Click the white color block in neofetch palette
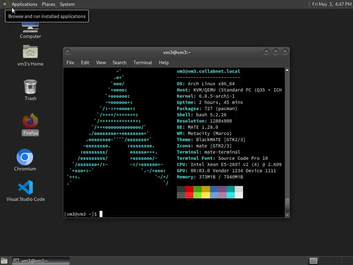353x265 pixels. 239,192
